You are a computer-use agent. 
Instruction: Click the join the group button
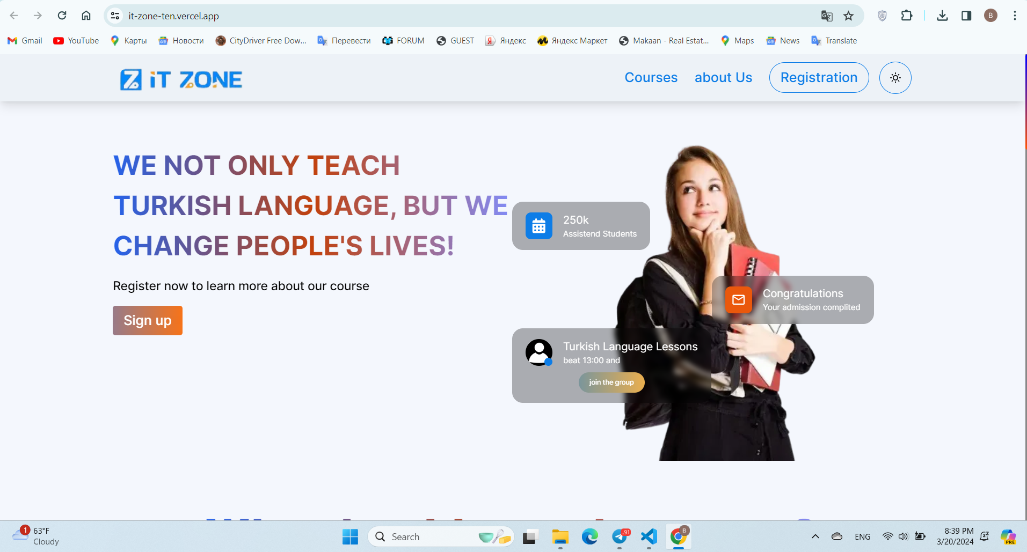[611, 382]
